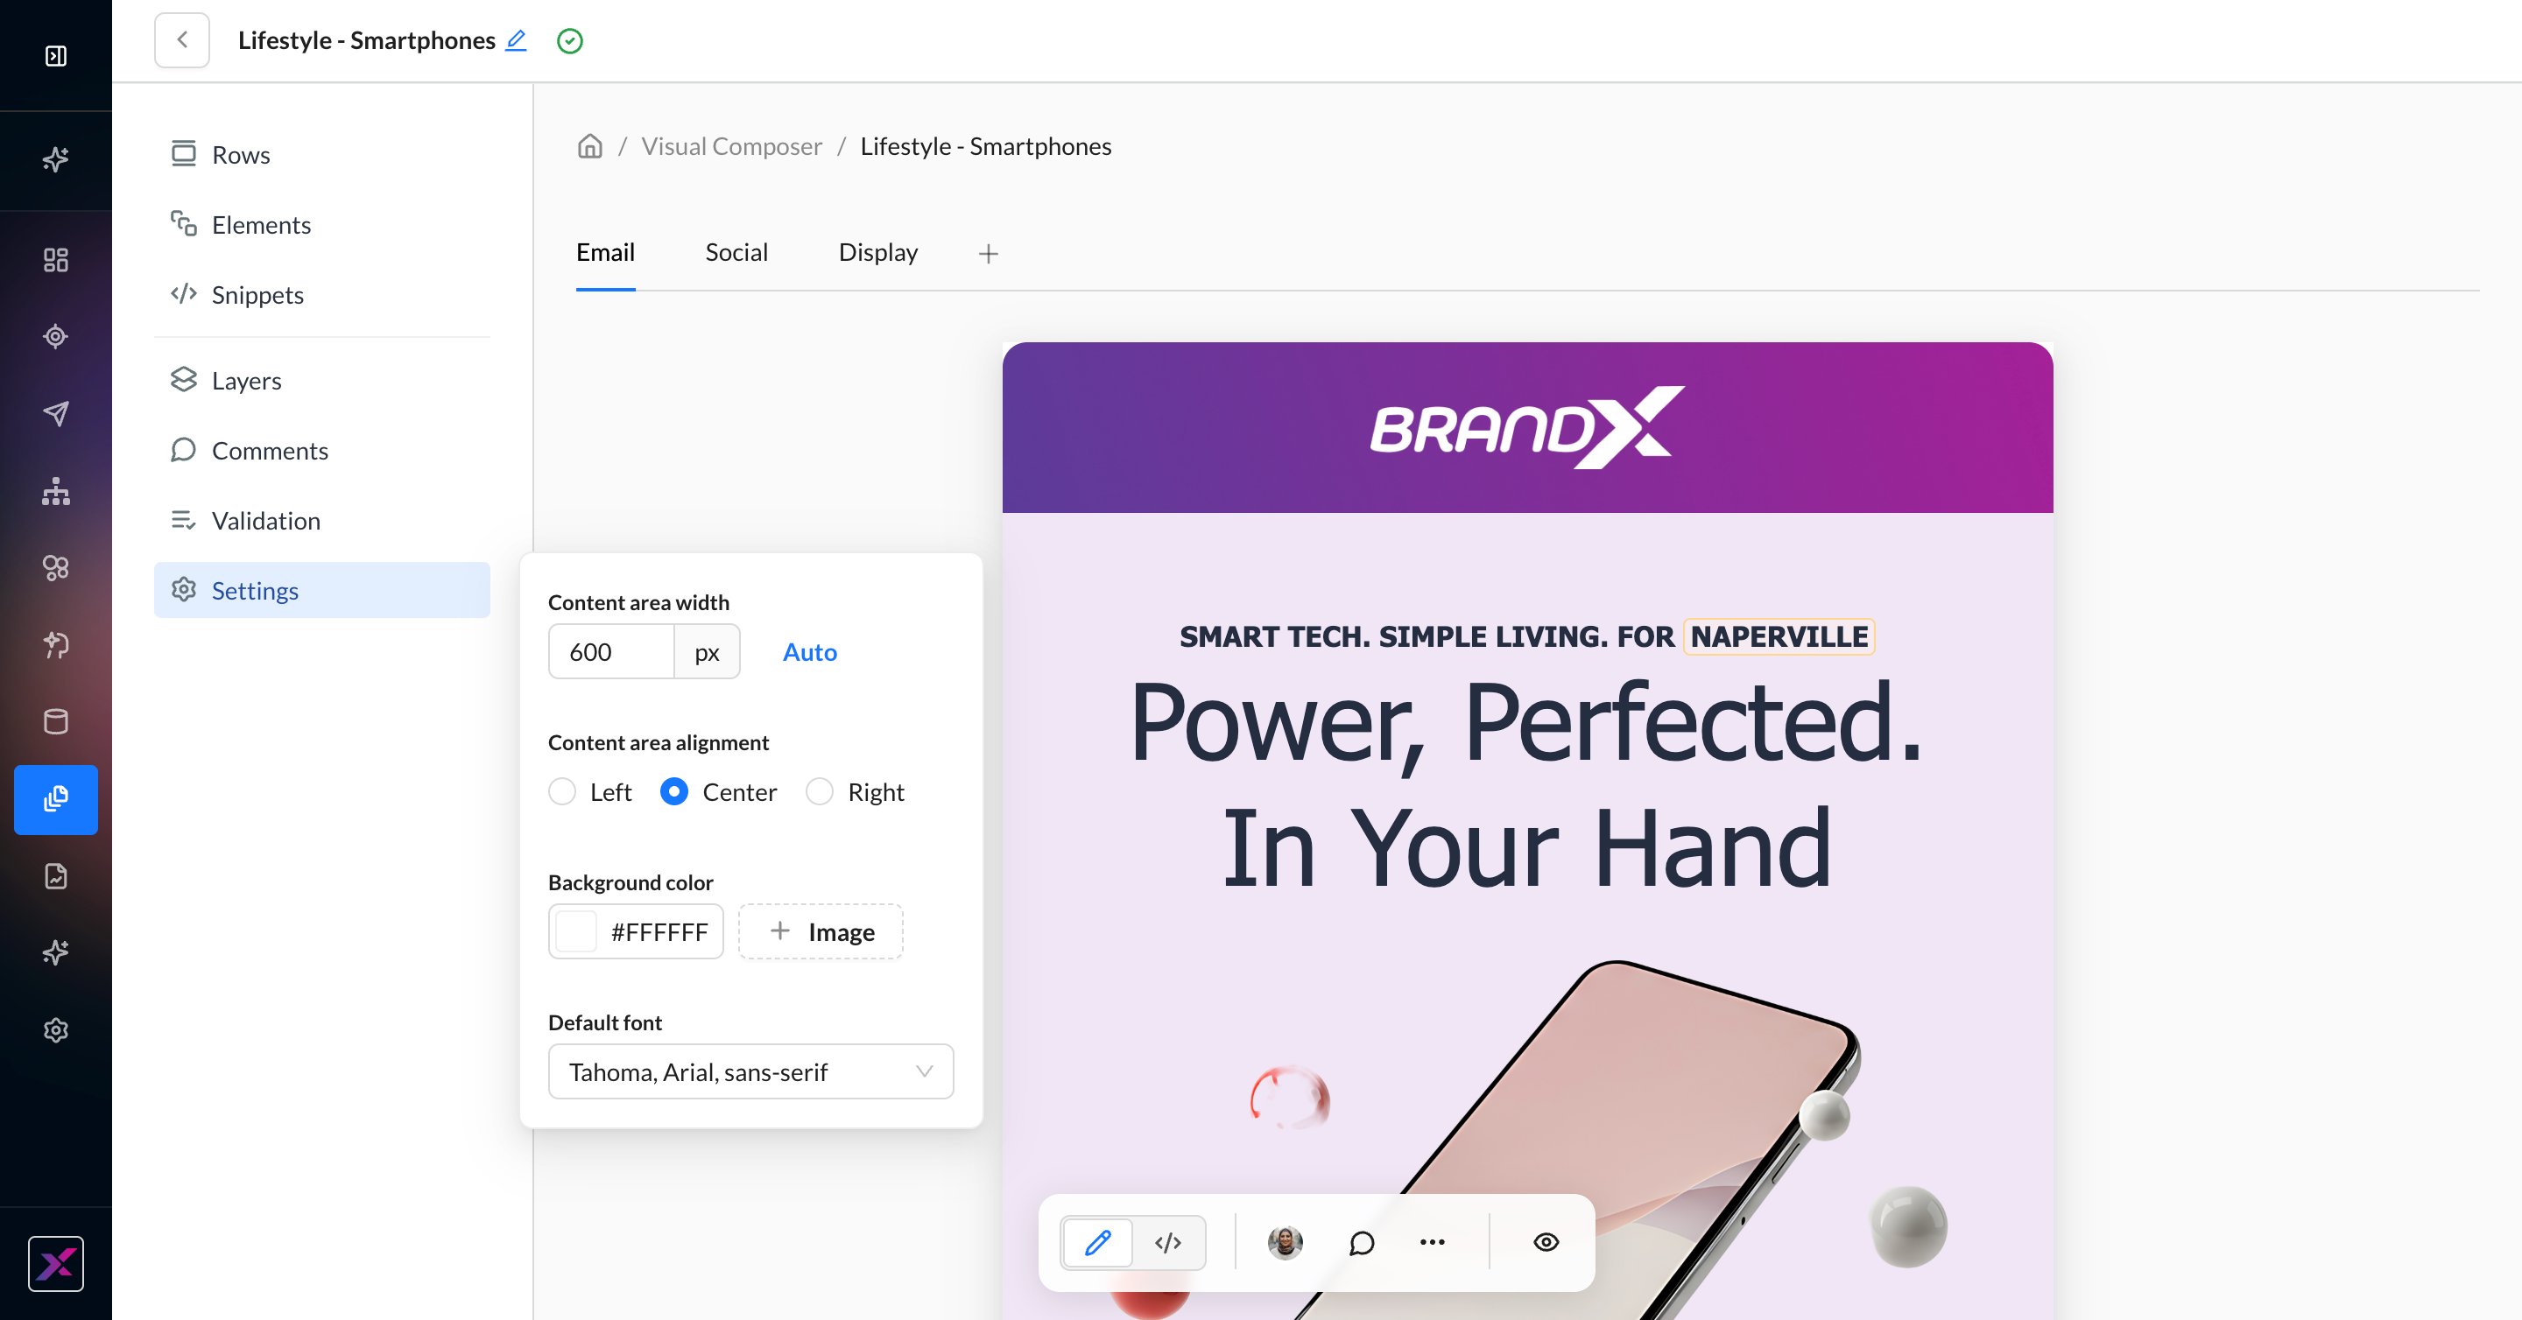The height and width of the screenshot is (1320, 2522).
Task: Edit the Lifestyle - Smartphones title pencil icon
Action: pyautogui.click(x=516, y=40)
